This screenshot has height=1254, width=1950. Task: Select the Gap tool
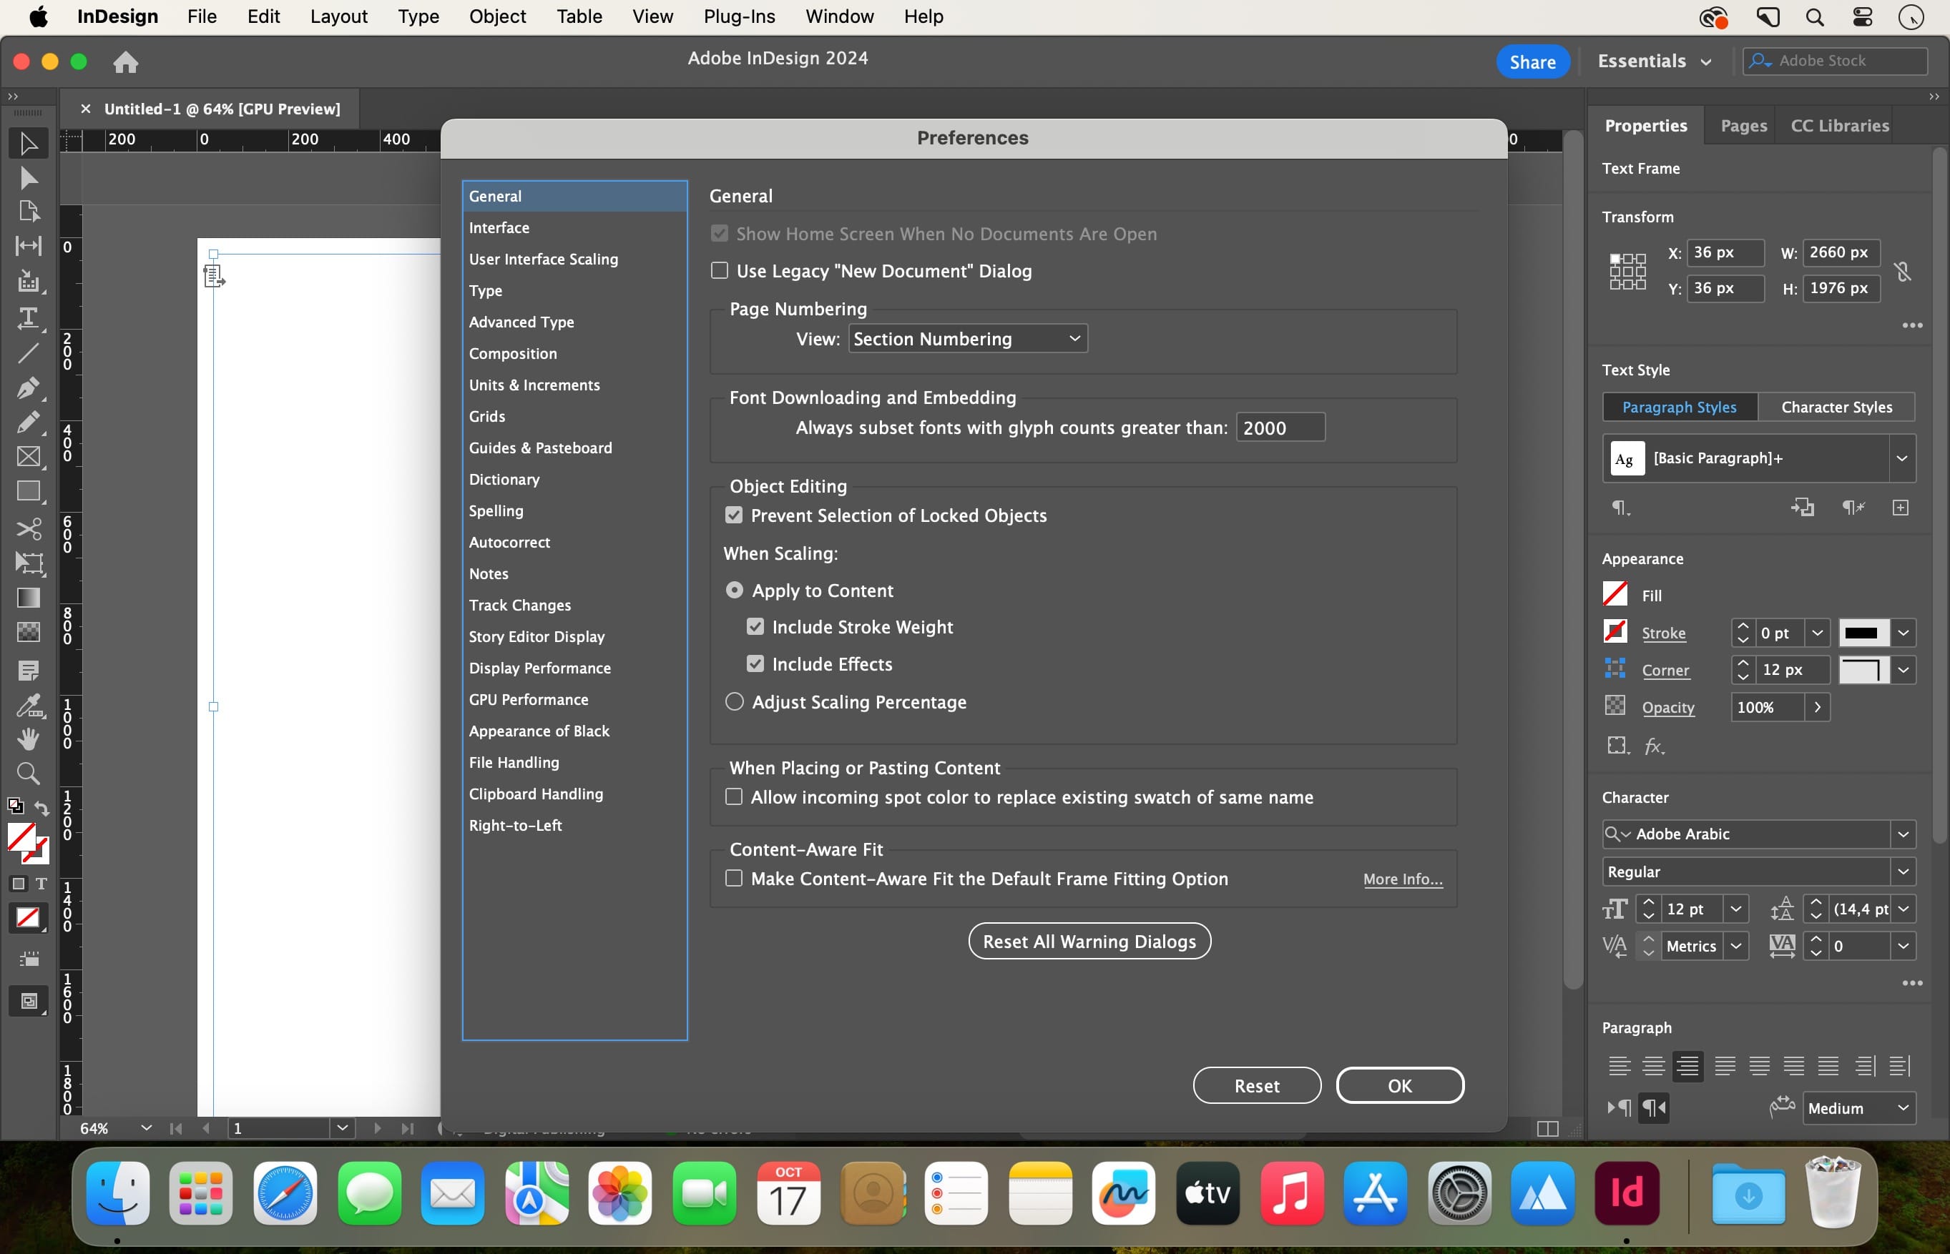[29, 246]
